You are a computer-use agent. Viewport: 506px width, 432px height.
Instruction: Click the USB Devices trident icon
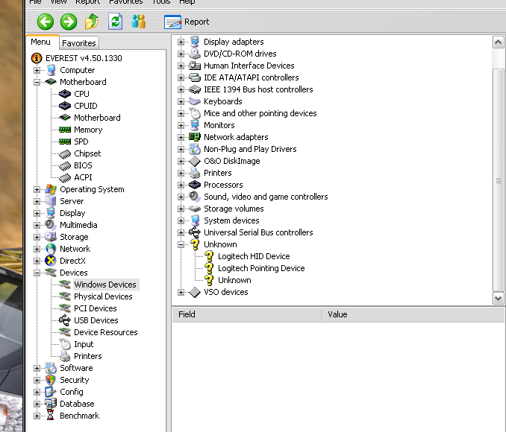click(65, 320)
